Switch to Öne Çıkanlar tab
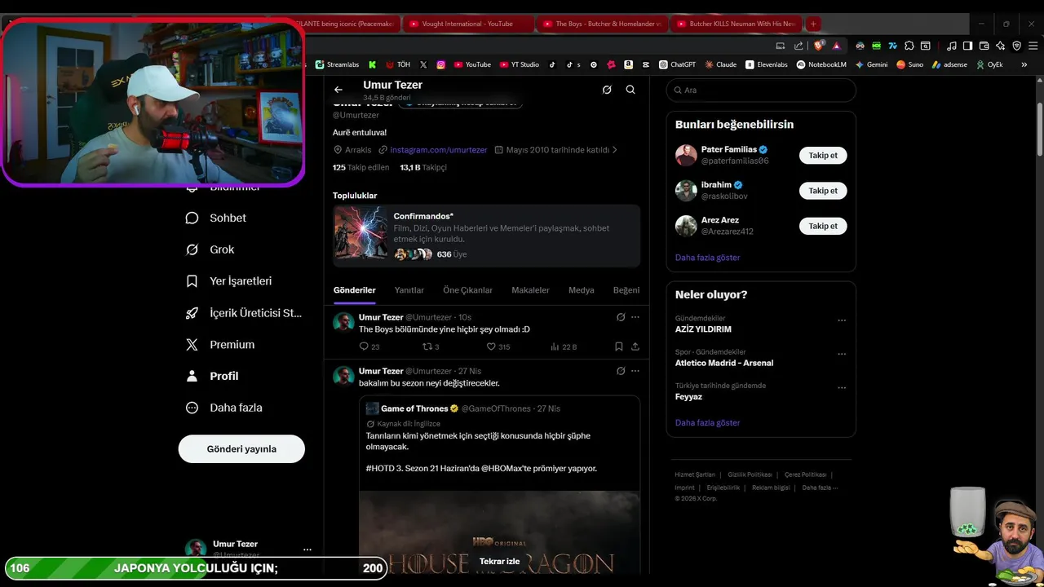 click(x=467, y=290)
